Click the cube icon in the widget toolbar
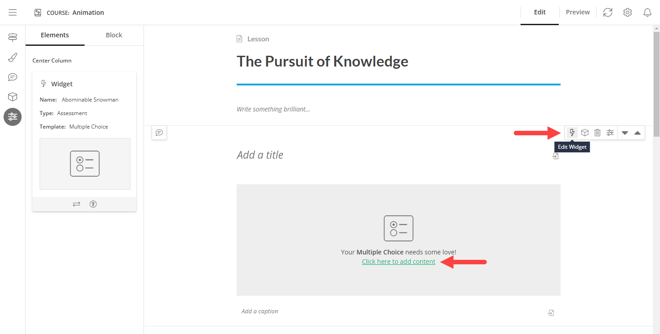660x334 pixels. click(584, 132)
